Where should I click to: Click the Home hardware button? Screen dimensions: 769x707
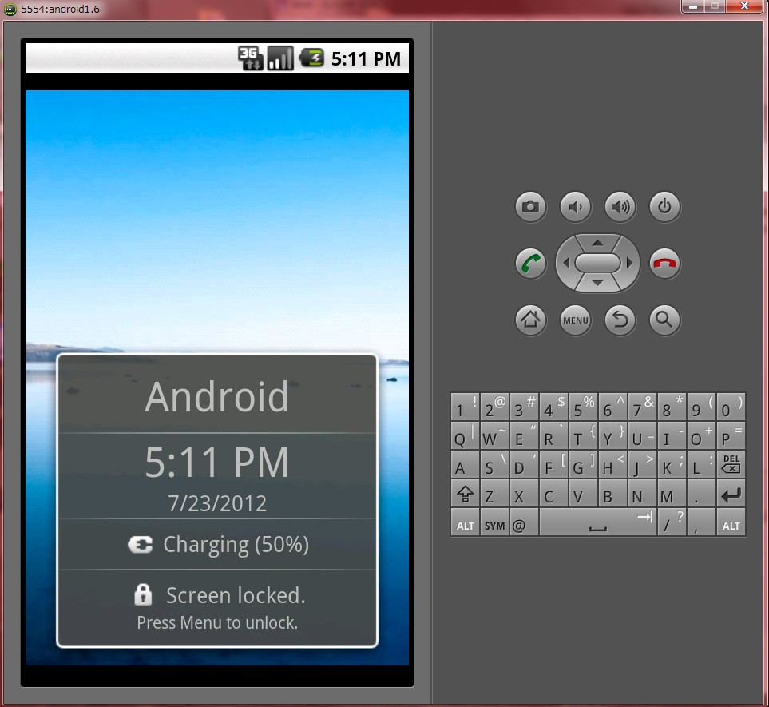(x=530, y=320)
